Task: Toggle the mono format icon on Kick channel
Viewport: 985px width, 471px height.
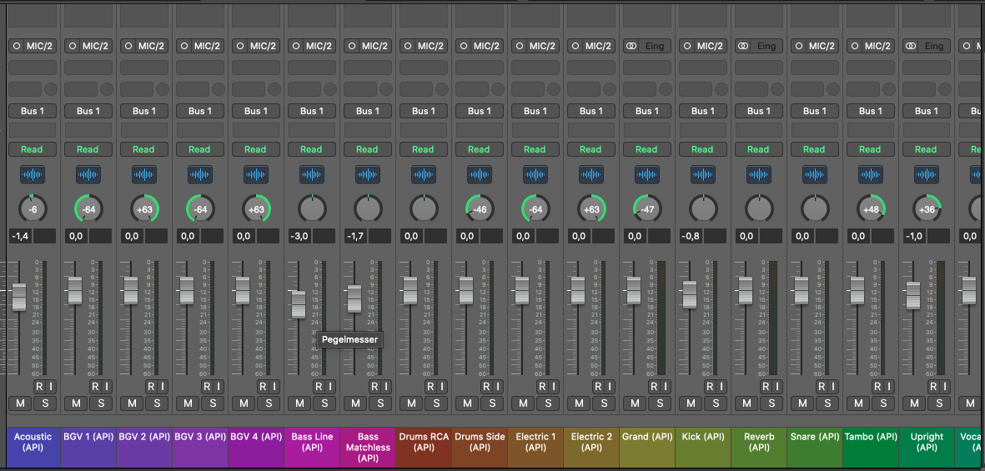Action: tap(687, 46)
